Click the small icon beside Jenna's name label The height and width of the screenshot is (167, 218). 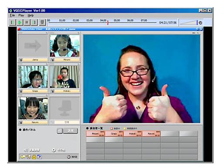coord(20,60)
